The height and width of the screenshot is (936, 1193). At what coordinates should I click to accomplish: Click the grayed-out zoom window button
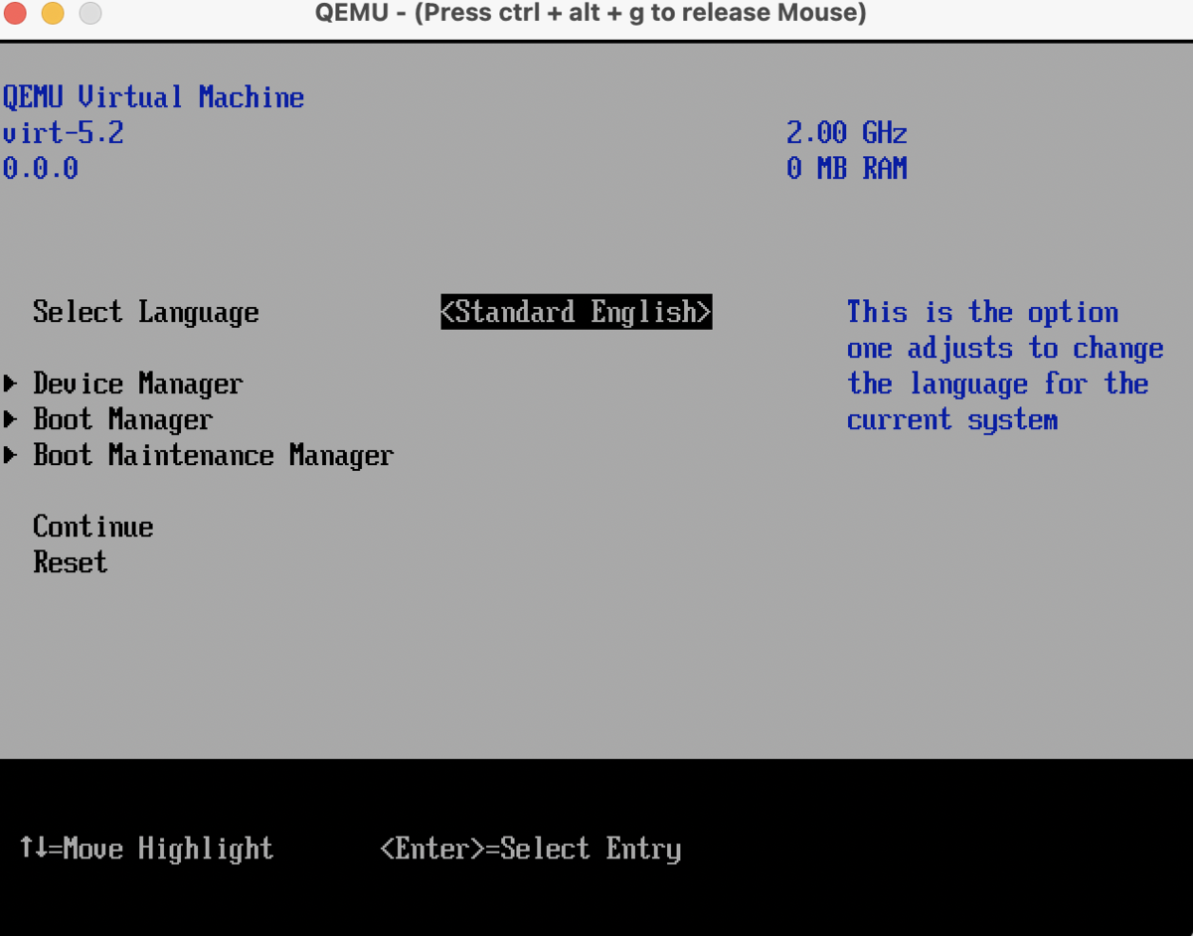[89, 14]
